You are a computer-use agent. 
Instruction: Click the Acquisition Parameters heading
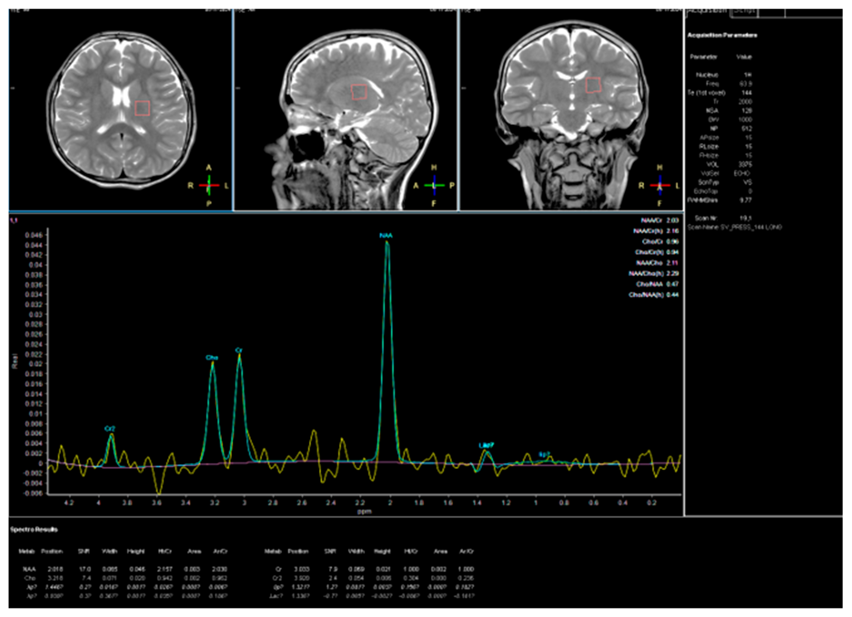722,35
